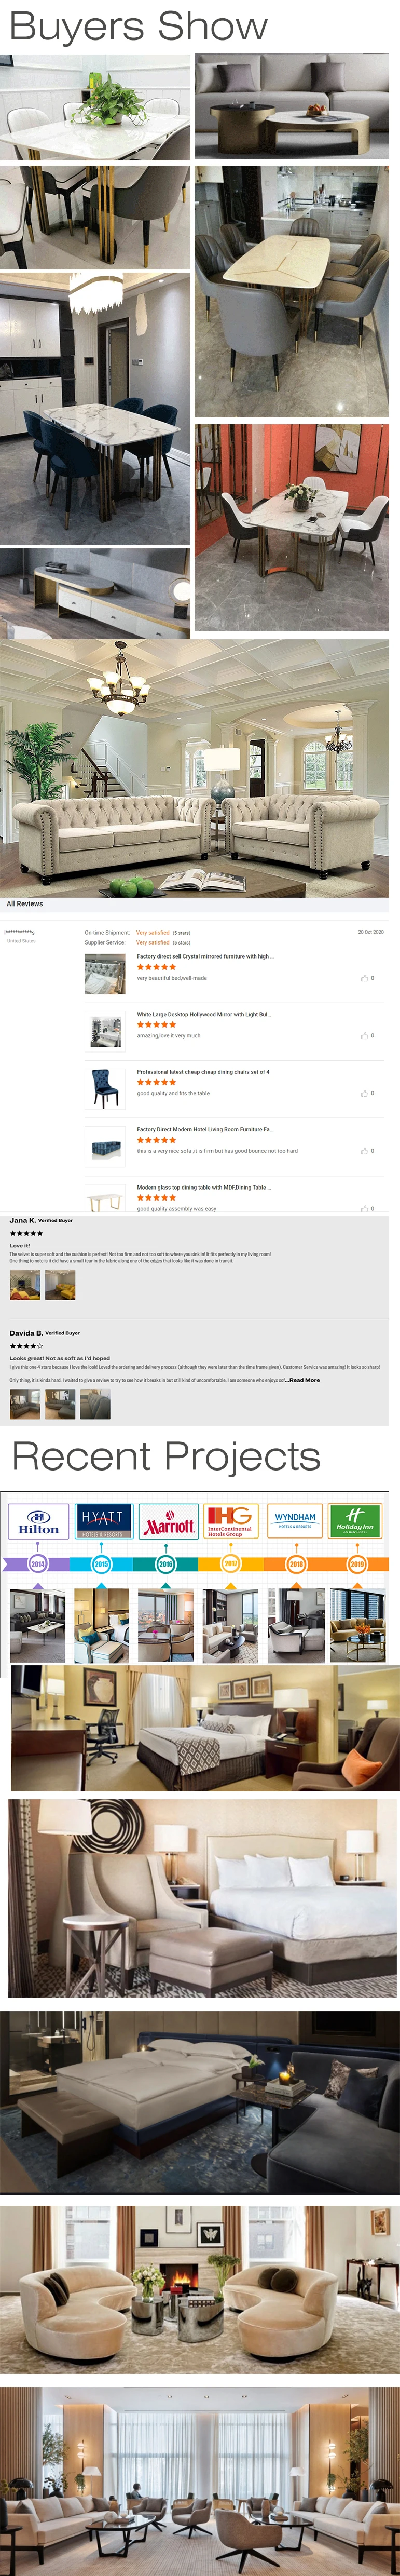Expand Davida B. review with Read More
Screen dimensions: 400x2576
click(x=304, y=1380)
